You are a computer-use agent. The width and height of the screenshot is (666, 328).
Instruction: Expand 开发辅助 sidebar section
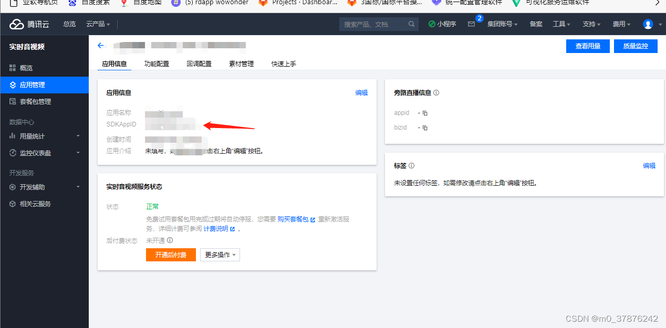[44, 187]
